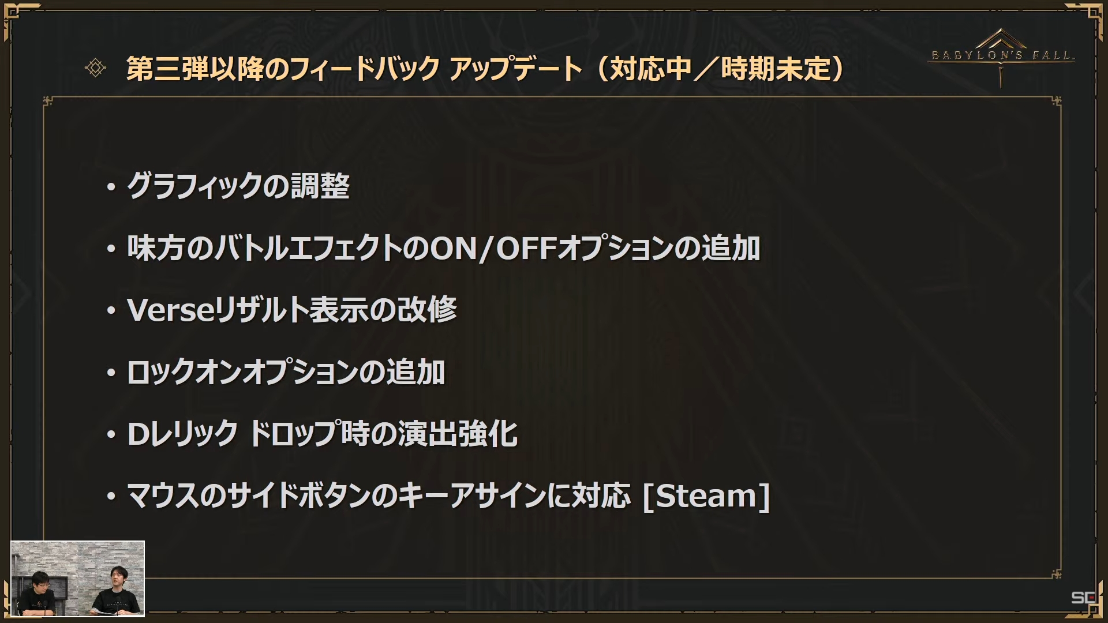Click the グラフィックの調整 bullet item
The image size is (1108, 623).
pos(238,186)
